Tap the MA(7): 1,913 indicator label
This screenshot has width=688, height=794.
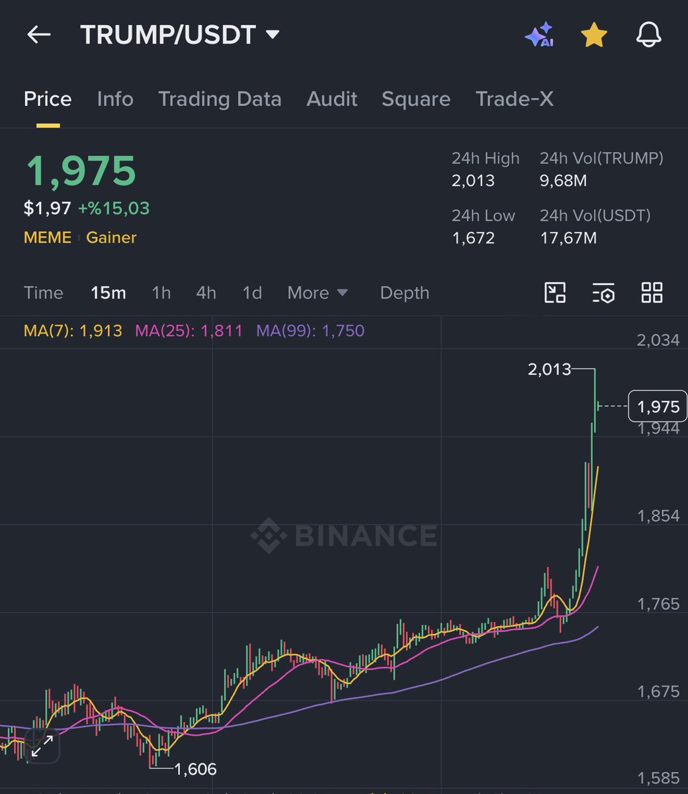[73, 330]
